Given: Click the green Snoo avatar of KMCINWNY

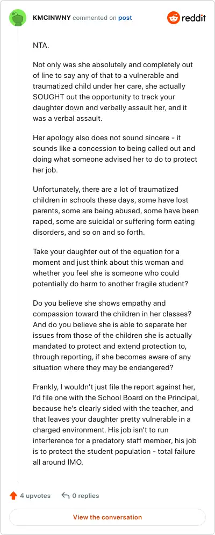Looking at the screenshot, I should tap(18, 18).
